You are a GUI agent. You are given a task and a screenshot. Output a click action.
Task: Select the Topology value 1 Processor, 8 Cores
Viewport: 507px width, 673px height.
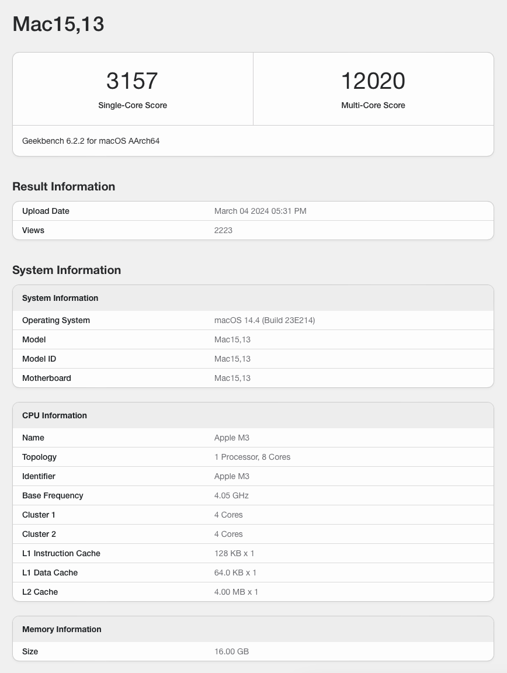[x=252, y=457]
